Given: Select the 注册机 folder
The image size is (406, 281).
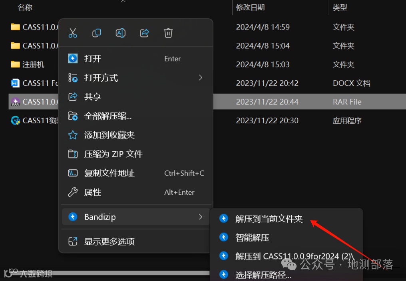Looking at the screenshot, I should 34,64.
